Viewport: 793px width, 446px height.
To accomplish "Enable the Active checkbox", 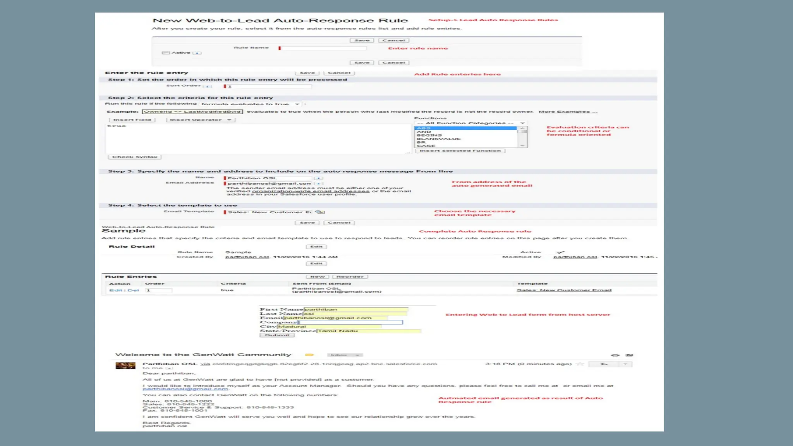I will click(166, 53).
